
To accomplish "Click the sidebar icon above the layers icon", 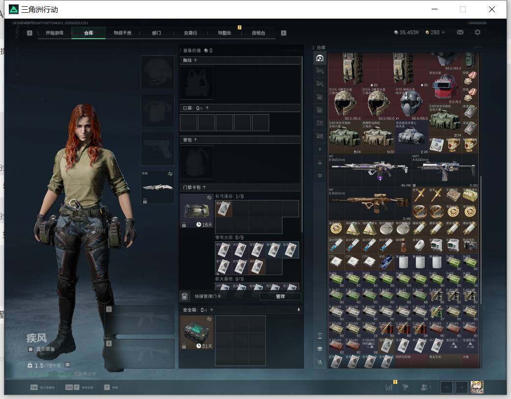I will pyautogui.click(x=320, y=336).
